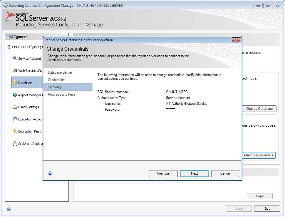Click the masked password value

(171, 109)
